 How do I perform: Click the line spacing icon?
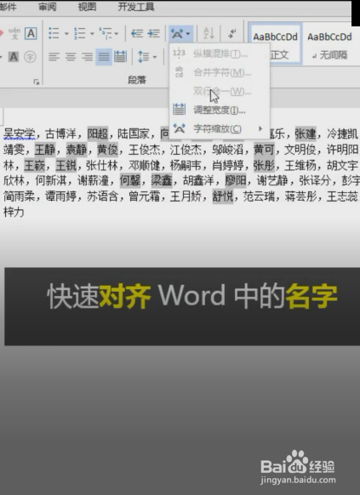[144, 57]
